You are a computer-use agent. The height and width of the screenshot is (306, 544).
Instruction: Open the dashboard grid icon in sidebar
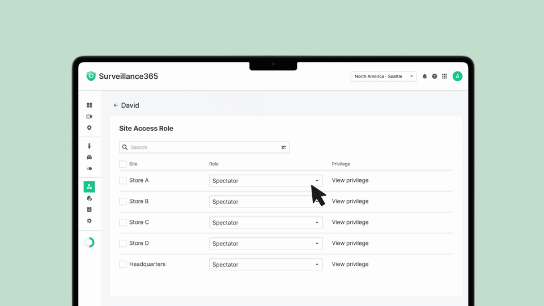(89, 105)
